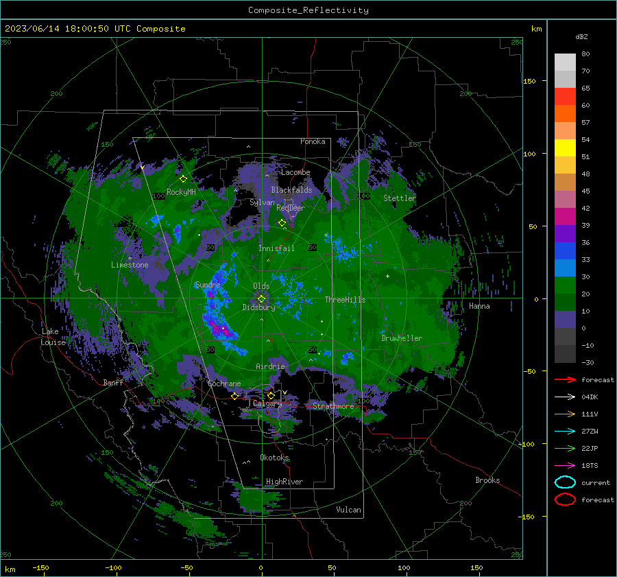The image size is (617, 577).
Task: Click the white 04DK arrow in legend
Action: click(x=565, y=397)
